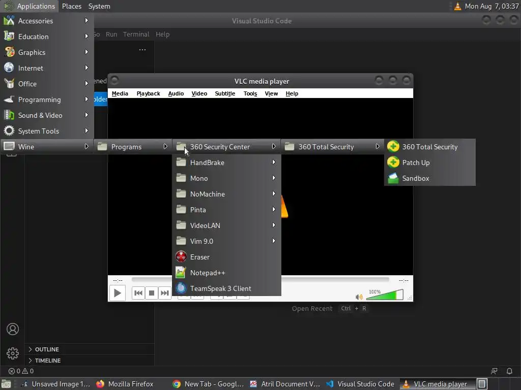
Task: Click the VLC seek progress bar
Action: click(260, 280)
